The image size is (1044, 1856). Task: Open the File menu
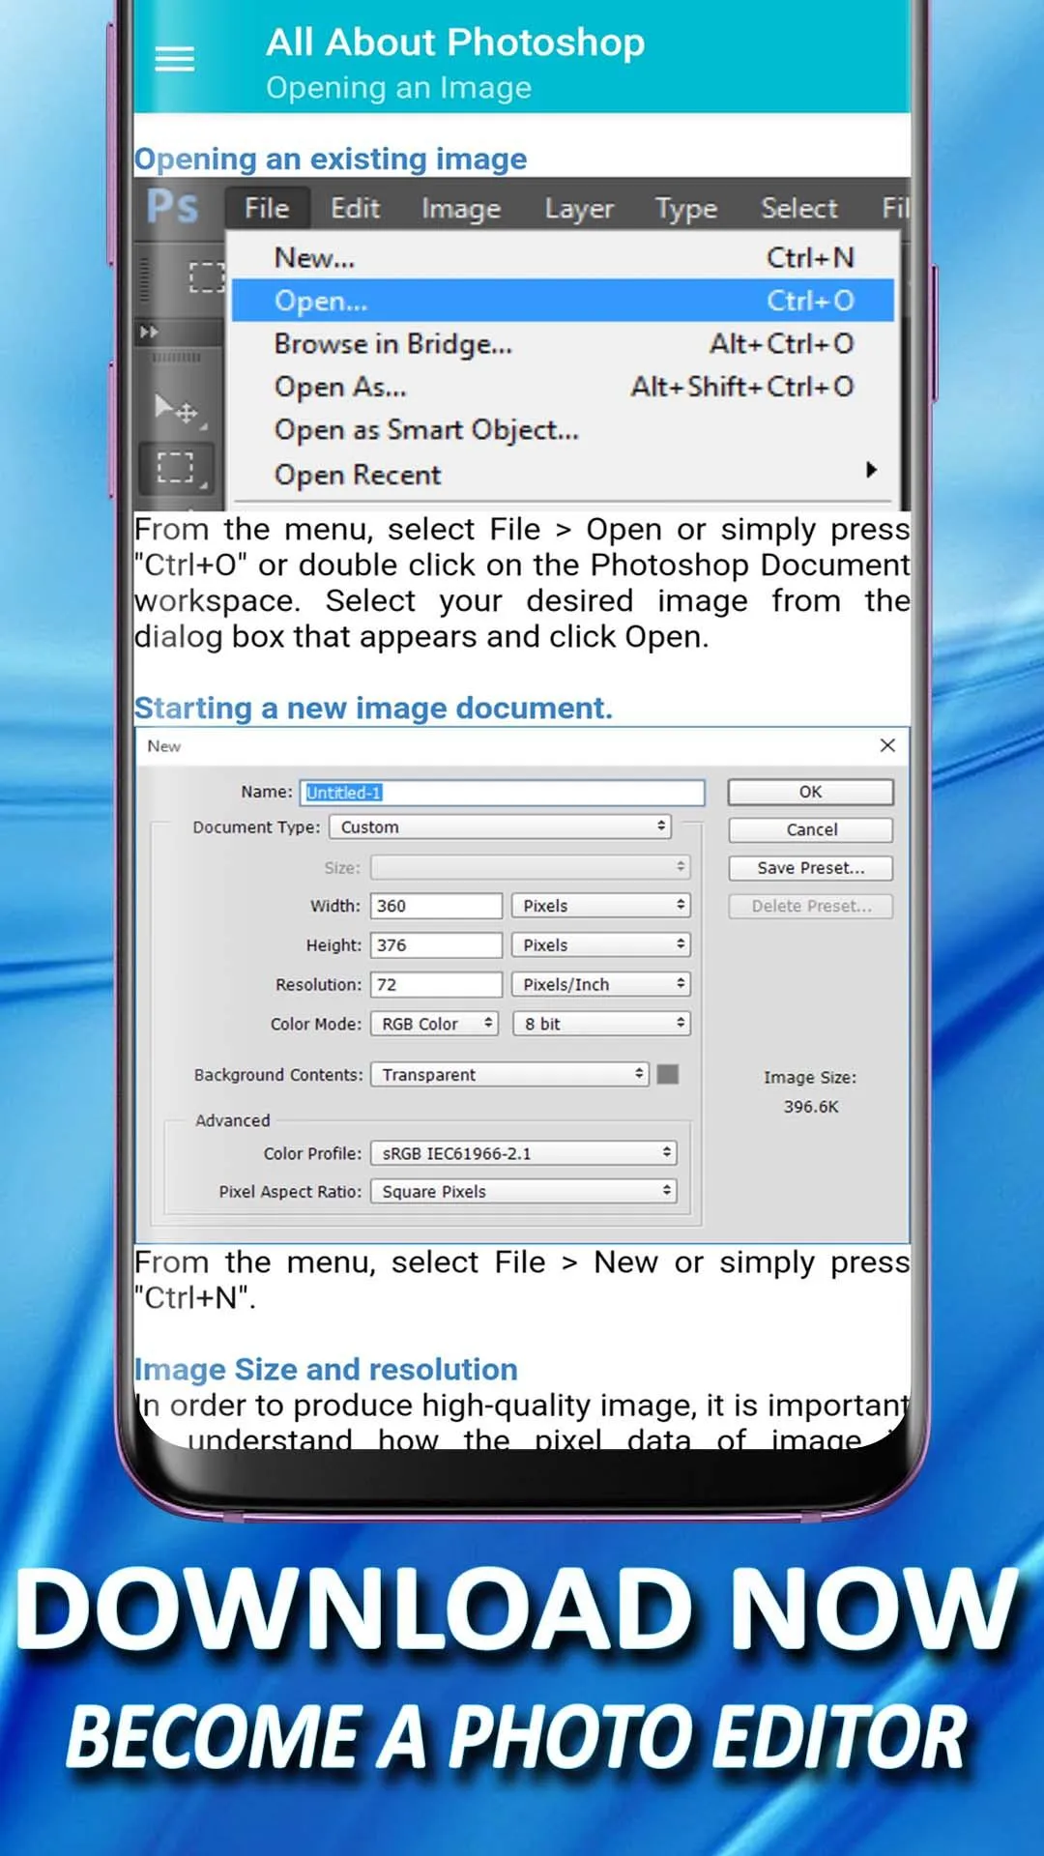pyautogui.click(x=267, y=208)
